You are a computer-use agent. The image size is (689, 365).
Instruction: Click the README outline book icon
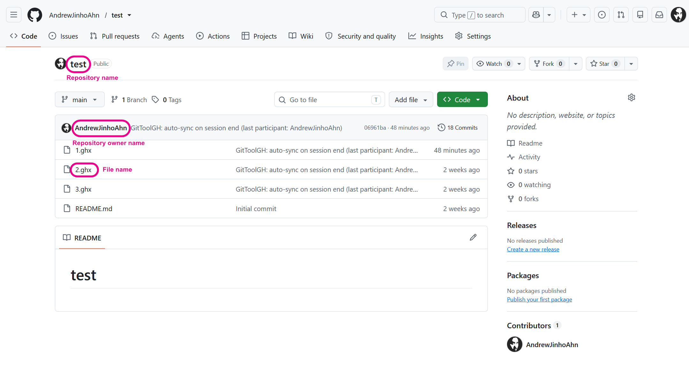pos(67,238)
